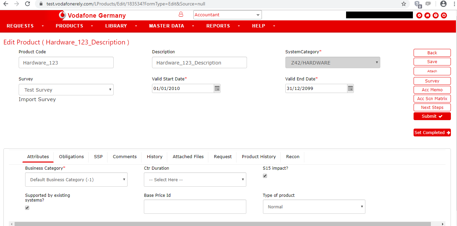The width and height of the screenshot is (457, 226).
Task: Click the Acc Scn Matrix button
Action: pyautogui.click(x=432, y=98)
